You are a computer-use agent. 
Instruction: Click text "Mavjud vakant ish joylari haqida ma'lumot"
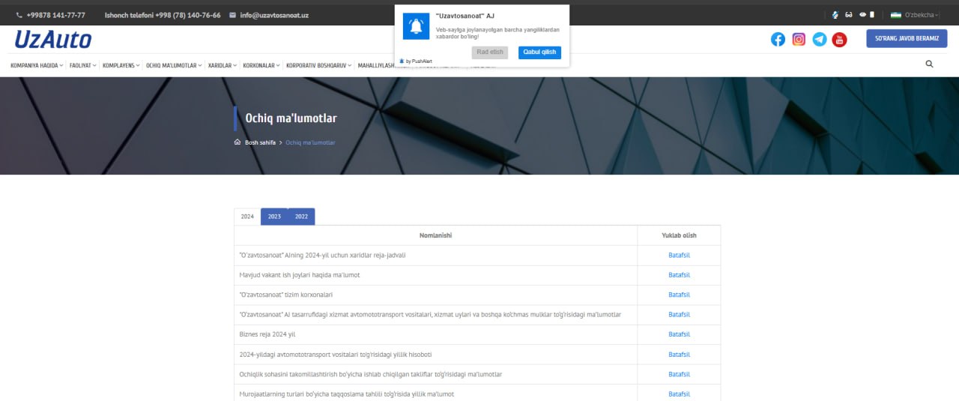[x=300, y=275]
